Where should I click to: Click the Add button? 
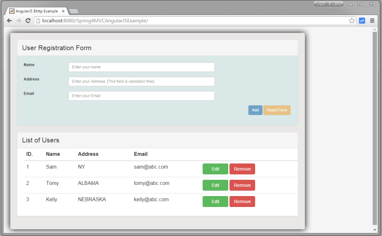(x=255, y=110)
